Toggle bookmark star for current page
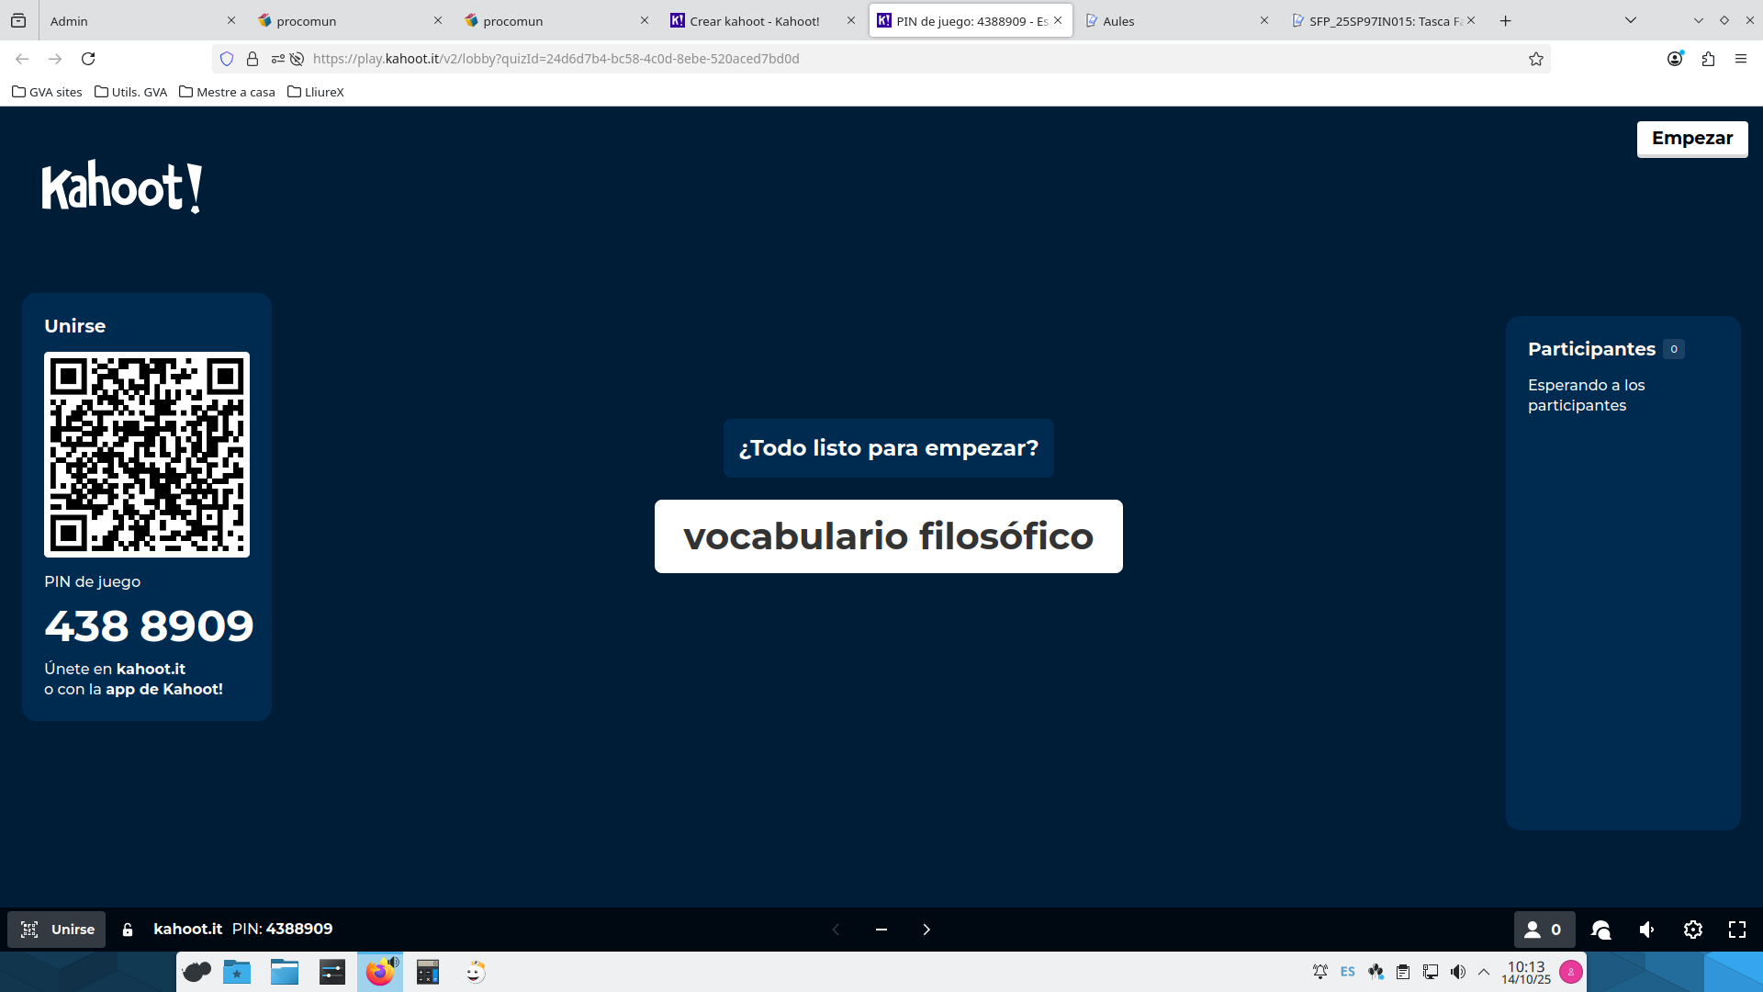Screen dimensions: 1763x992 (1536, 59)
